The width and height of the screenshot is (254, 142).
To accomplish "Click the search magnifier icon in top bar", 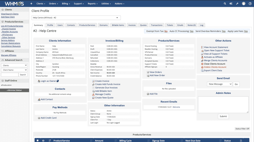I will pos(225,4).
